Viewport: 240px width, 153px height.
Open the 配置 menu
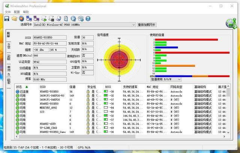click(17, 12)
